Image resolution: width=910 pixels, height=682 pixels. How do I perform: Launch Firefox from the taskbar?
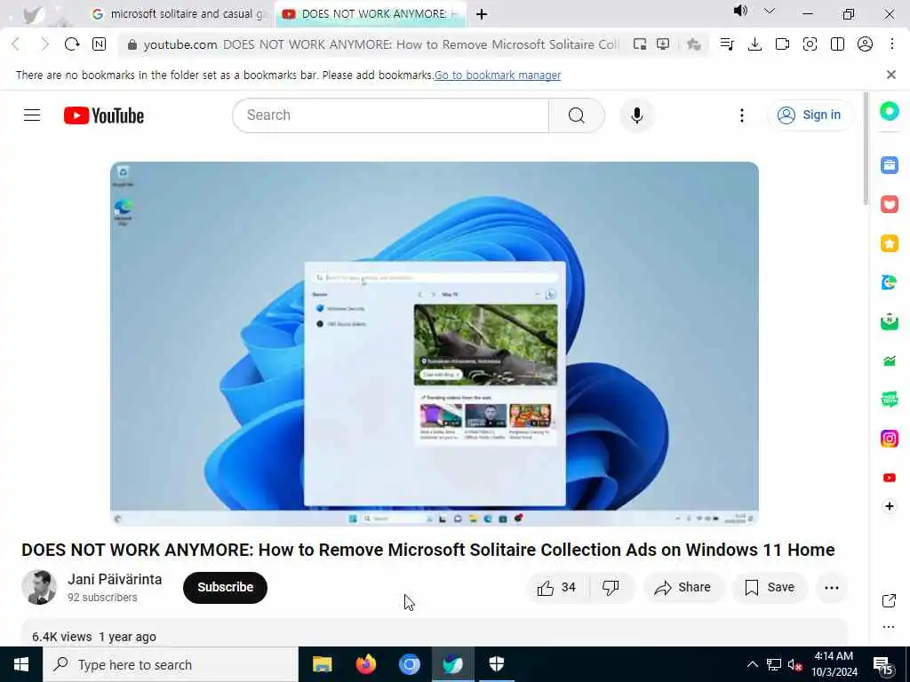click(x=365, y=664)
